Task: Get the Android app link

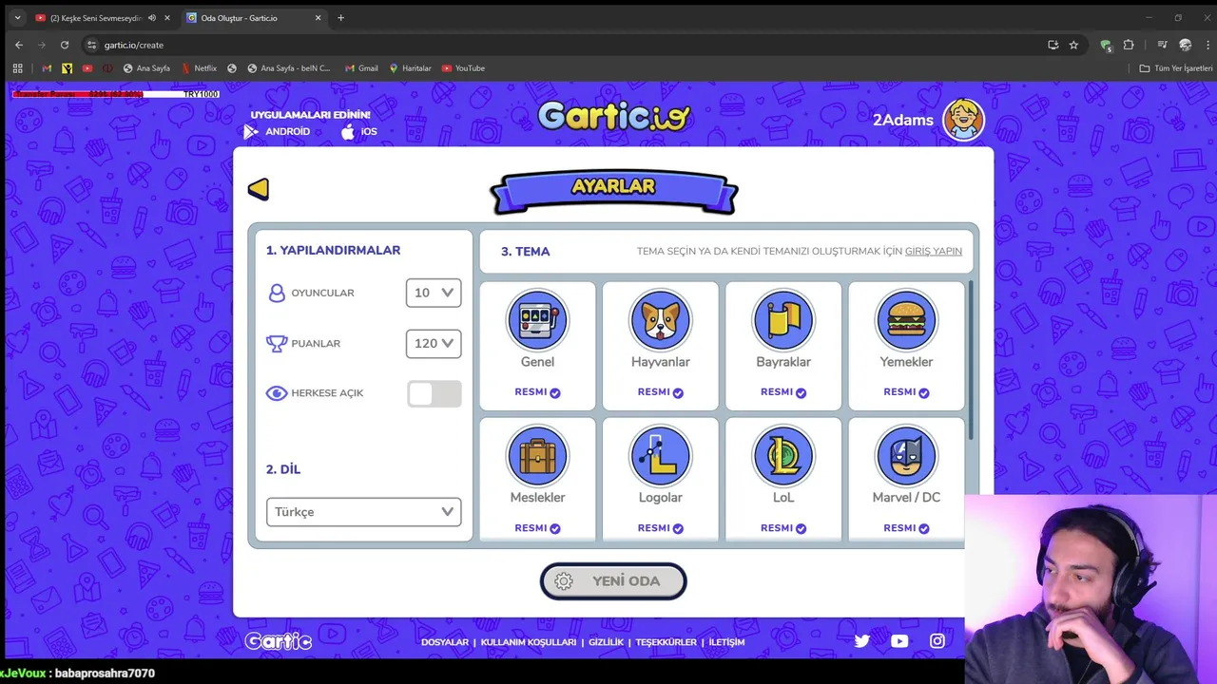Action: click(x=277, y=132)
